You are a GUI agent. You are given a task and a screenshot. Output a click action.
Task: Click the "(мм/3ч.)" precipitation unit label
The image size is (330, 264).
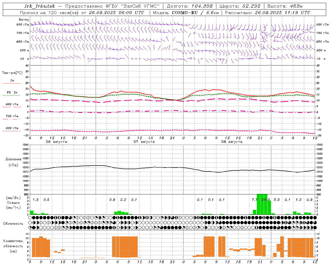pos(13,198)
